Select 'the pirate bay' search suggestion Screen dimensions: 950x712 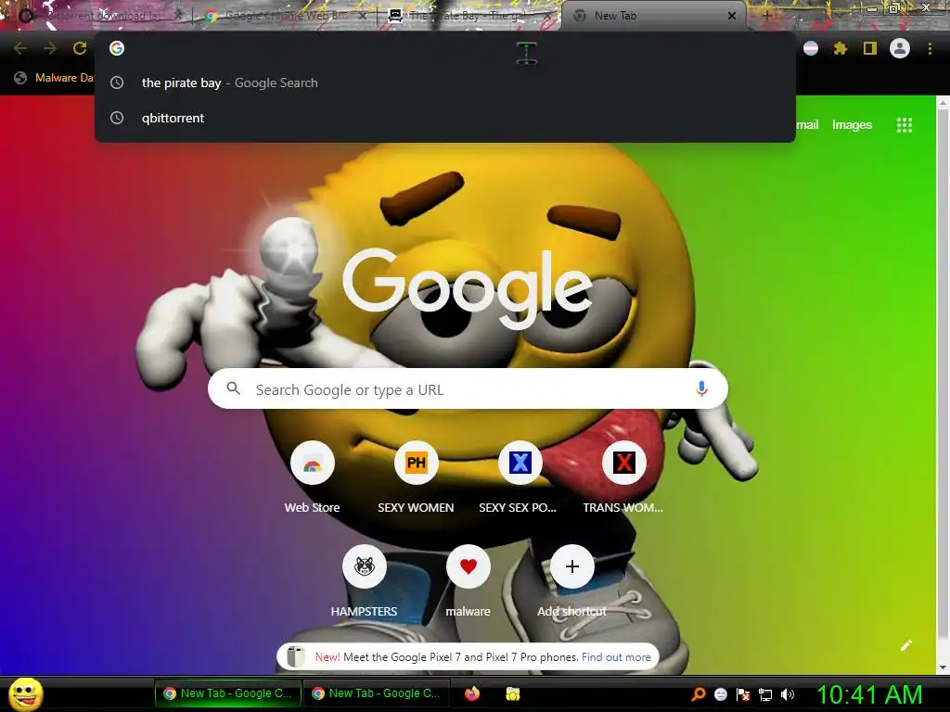[445, 83]
